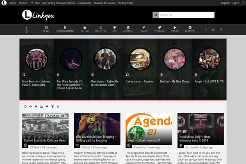This screenshot has width=246, height=164.
Task: Sort posts by comments icon
Action: coord(47,107)
